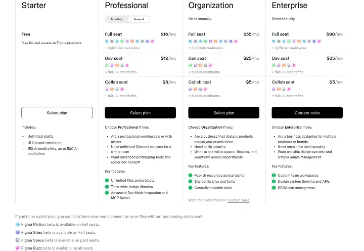This screenshot has height=251, width=364.
Task: Select plan under the Professional column
Action: point(140,113)
